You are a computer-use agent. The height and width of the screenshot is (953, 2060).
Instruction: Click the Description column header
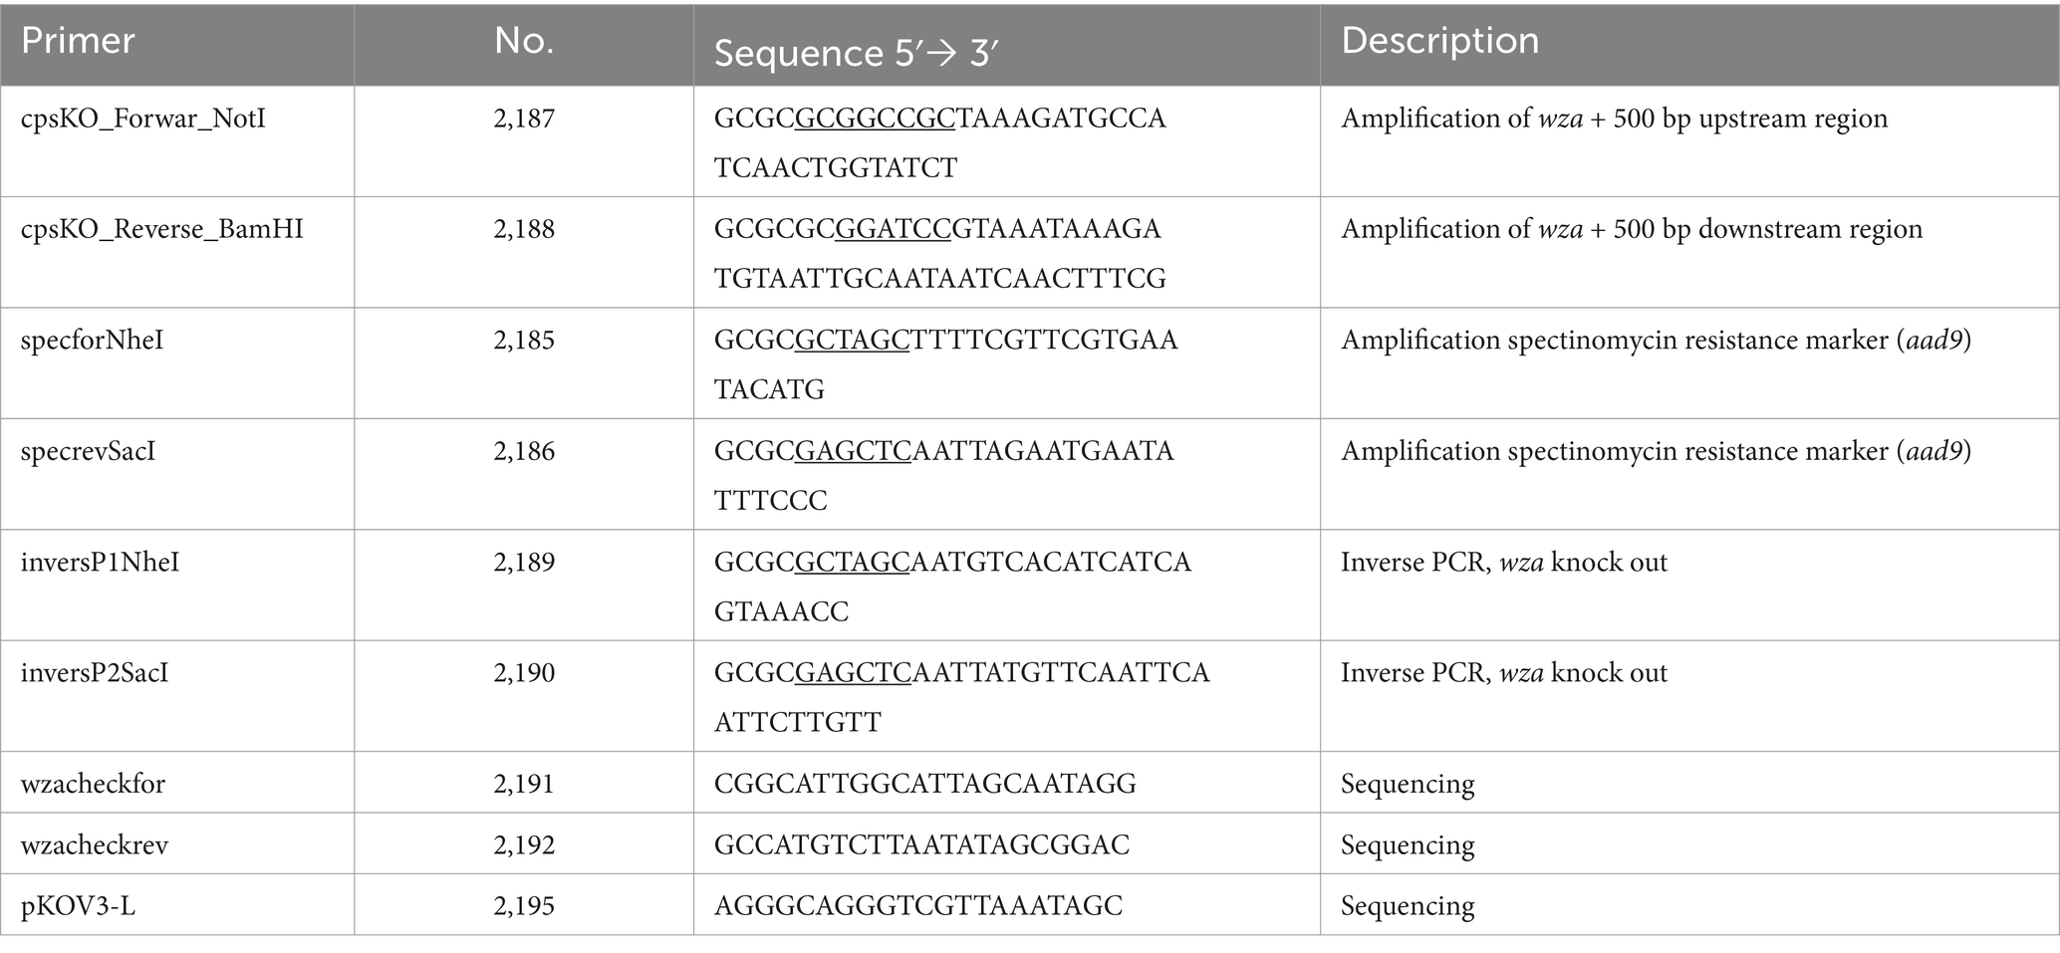(x=1439, y=41)
